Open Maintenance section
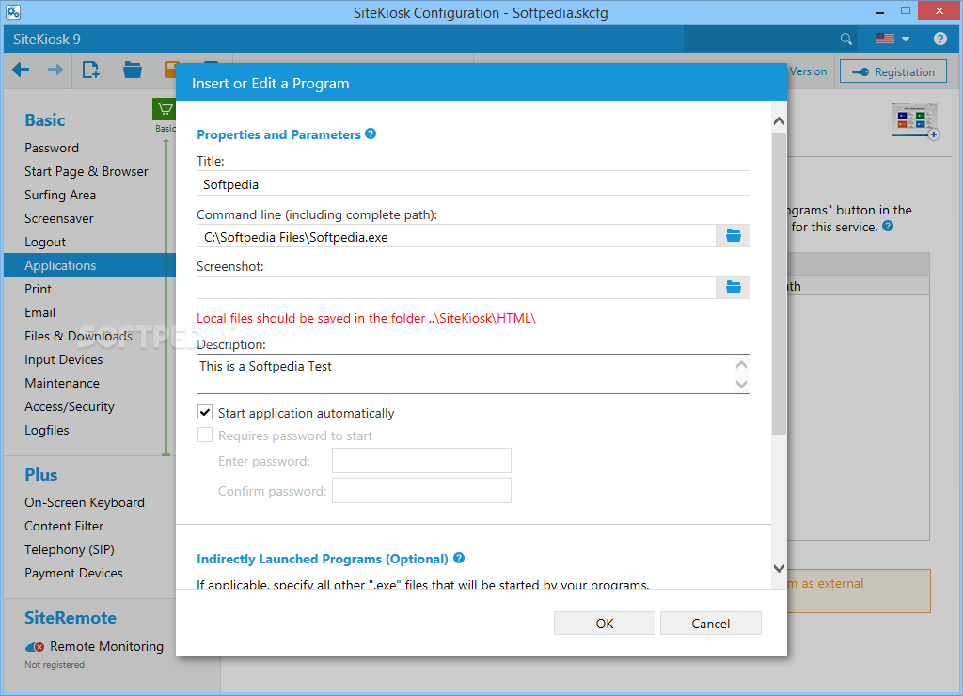The width and height of the screenshot is (963, 696). tap(62, 383)
